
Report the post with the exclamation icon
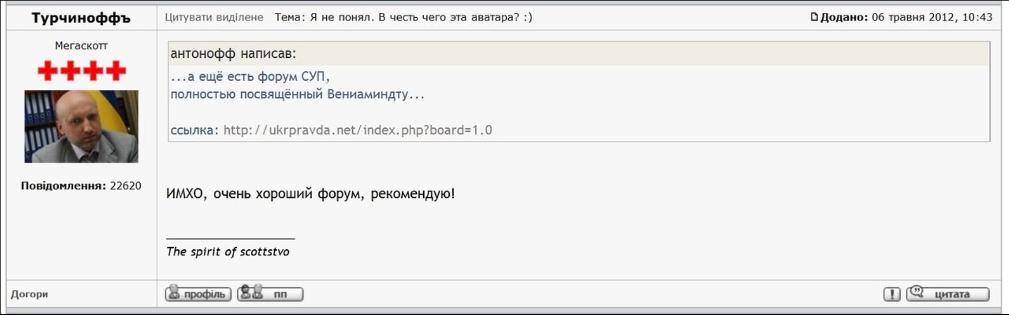pyautogui.click(x=892, y=294)
